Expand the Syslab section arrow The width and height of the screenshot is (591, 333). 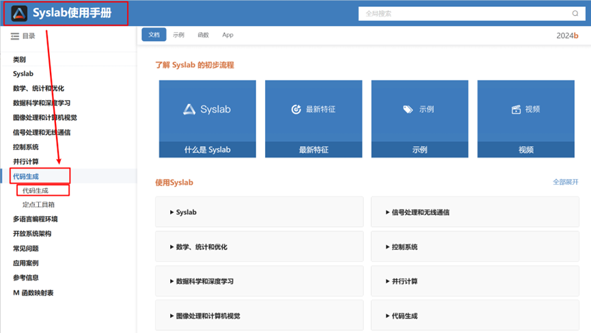(172, 212)
